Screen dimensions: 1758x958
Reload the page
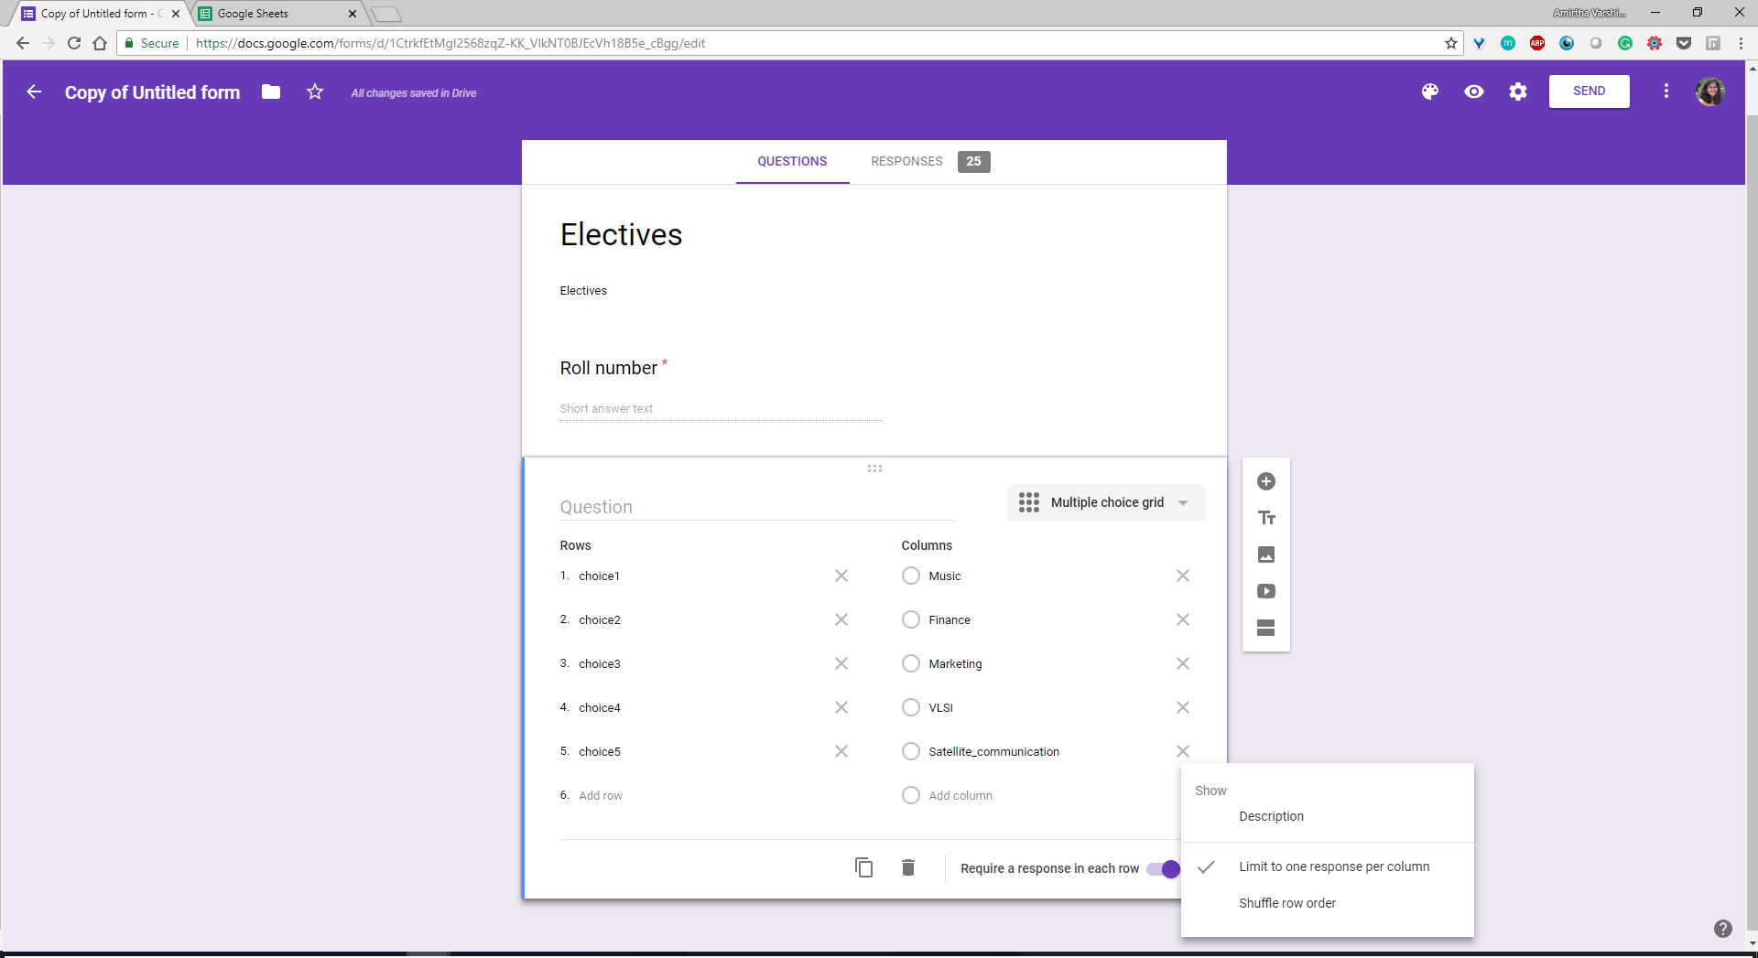pyautogui.click(x=74, y=43)
